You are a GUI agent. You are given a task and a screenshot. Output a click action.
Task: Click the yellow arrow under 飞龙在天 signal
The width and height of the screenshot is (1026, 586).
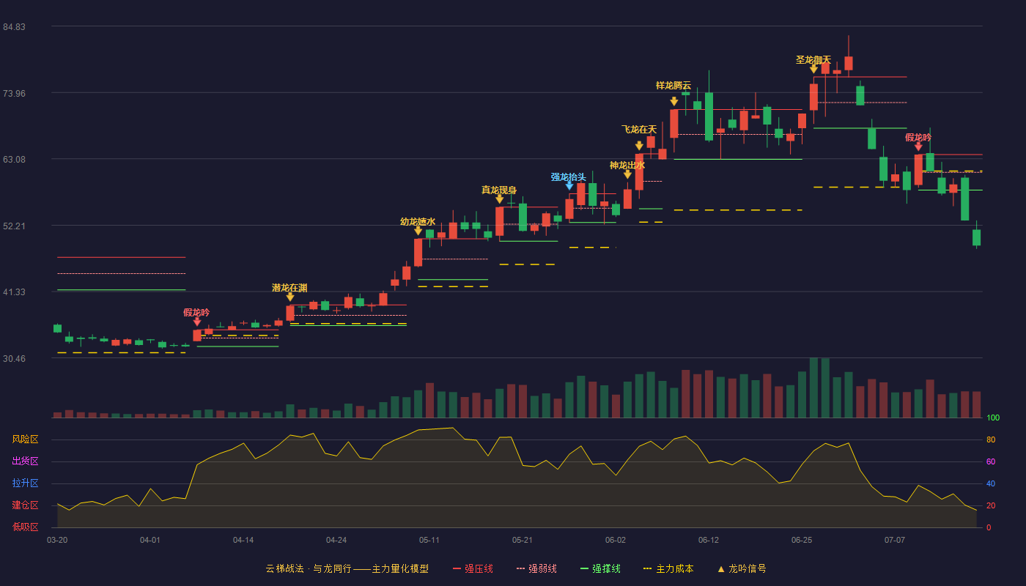coord(639,146)
